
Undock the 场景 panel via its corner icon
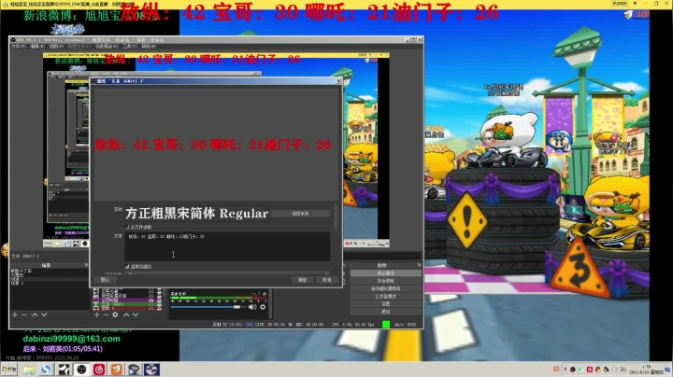click(x=86, y=266)
